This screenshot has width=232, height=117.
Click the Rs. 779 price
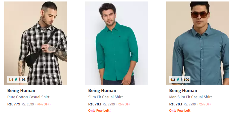(x=14, y=104)
